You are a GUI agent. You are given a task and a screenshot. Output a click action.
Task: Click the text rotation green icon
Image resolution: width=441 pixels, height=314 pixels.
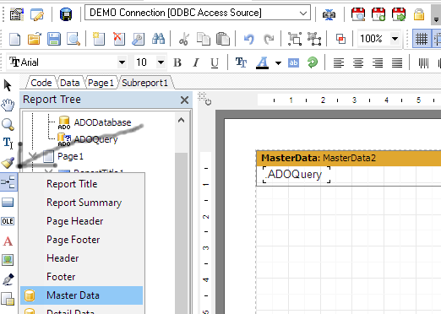[x=313, y=62]
